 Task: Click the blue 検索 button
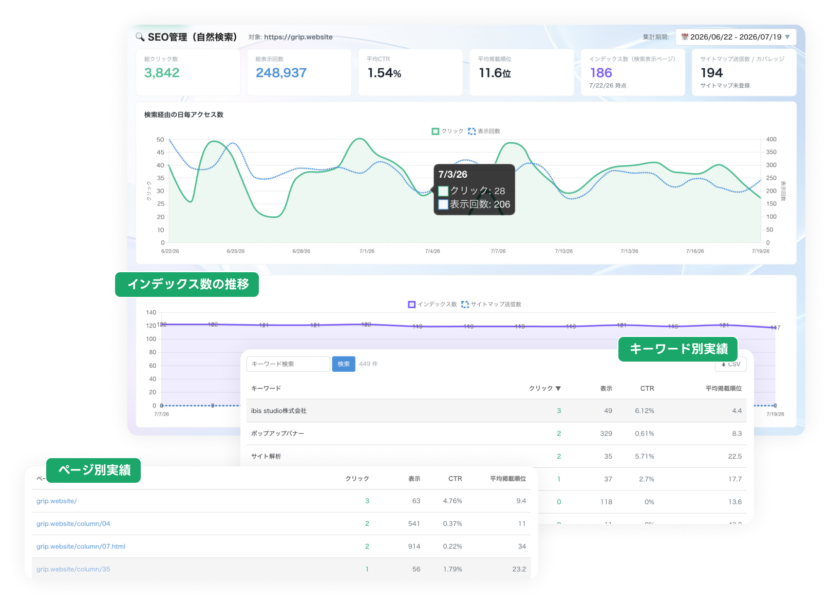[344, 364]
